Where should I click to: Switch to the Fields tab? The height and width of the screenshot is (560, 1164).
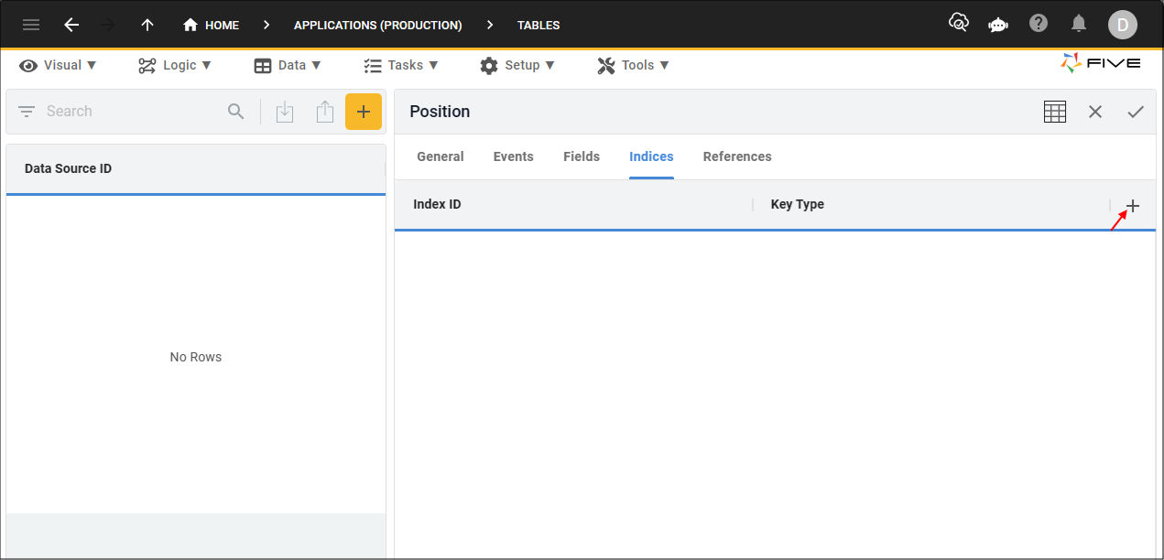(581, 156)
